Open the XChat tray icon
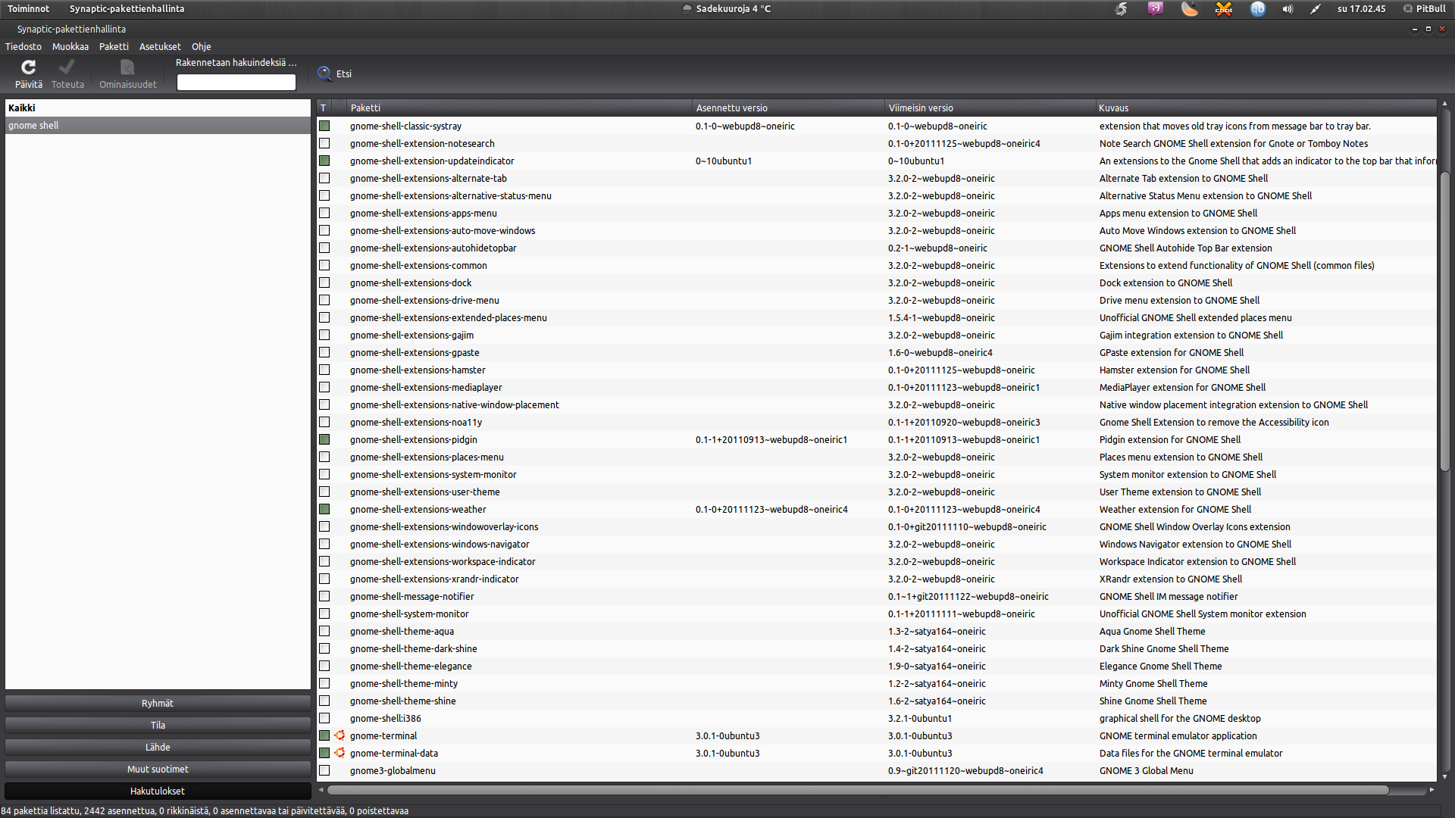The width and height of the screenshot is (1455, 818). click(x=1224, y=9)
